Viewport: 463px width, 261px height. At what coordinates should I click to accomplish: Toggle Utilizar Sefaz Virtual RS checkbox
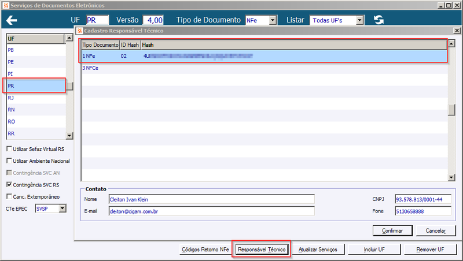pos(9,149)
